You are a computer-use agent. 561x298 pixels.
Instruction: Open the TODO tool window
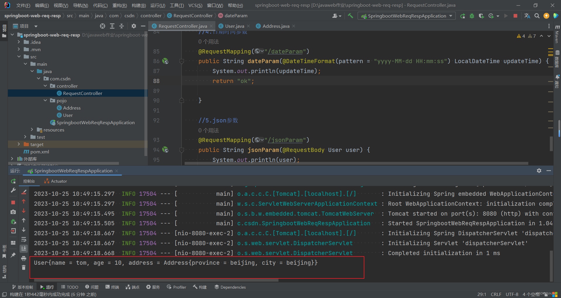click(x=70, y=287)
